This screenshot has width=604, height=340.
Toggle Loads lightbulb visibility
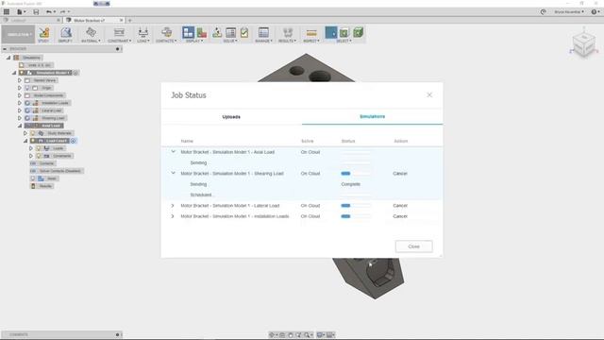pos(39,148)
